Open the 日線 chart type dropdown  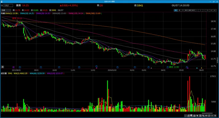pyautogui.click(x=6, y=10)
